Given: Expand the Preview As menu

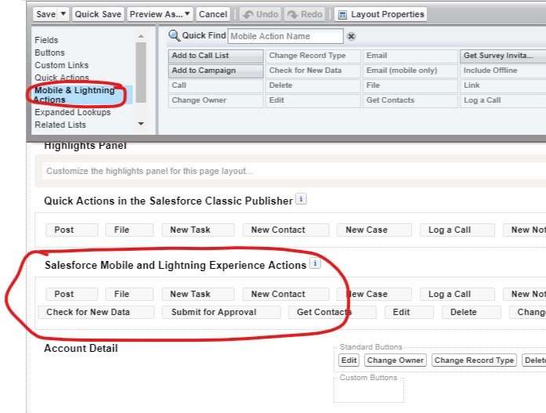Looking at the screenshot, I should coord(160,14).
